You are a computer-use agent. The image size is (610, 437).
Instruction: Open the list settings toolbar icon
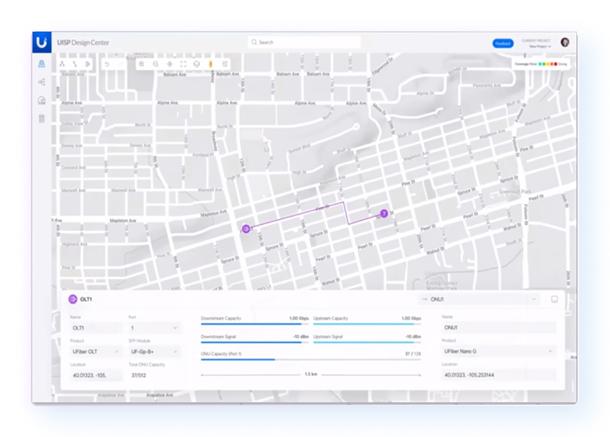225,64
